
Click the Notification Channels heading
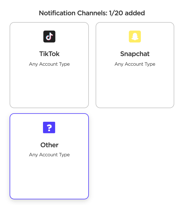(x=92, y=13)
